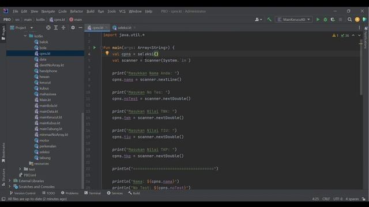
Task: Build project with the hammer icon
Action: (x=269, y=20)
